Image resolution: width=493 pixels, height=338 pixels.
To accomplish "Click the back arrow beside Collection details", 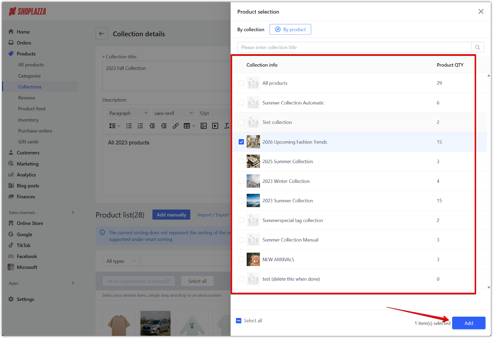I will click(102, 34).
